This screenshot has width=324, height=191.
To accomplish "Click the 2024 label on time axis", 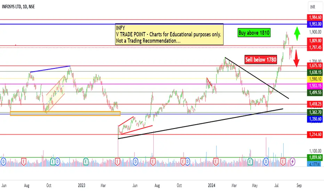I will [x=212, y=185].
